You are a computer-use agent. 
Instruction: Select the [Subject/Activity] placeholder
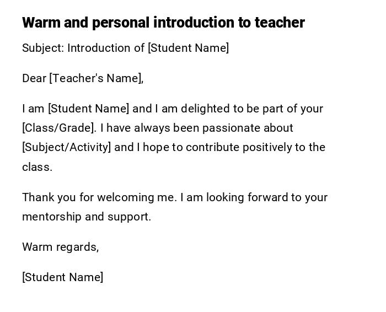(67, 147)
